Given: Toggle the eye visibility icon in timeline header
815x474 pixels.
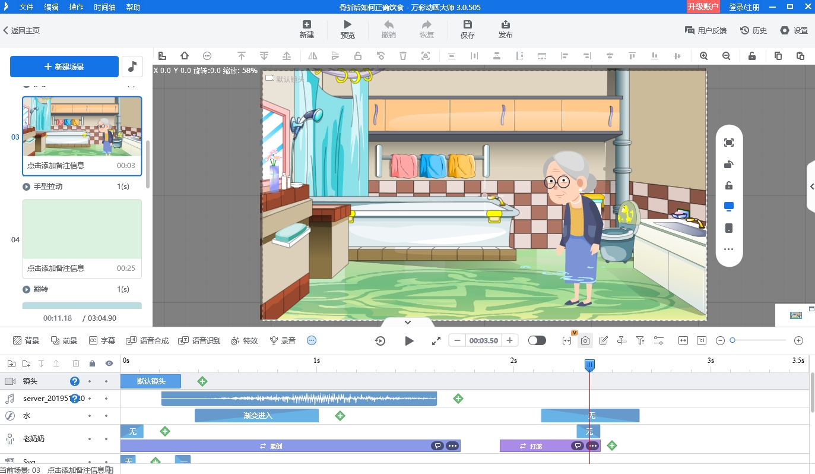Looking at the screenshot, I should click(x=109, y=364).
